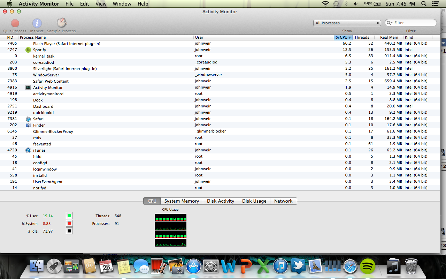The image size is (446, 279).
Task: Toggle the % CPU column sort arrow
Action: pos(349,38)
